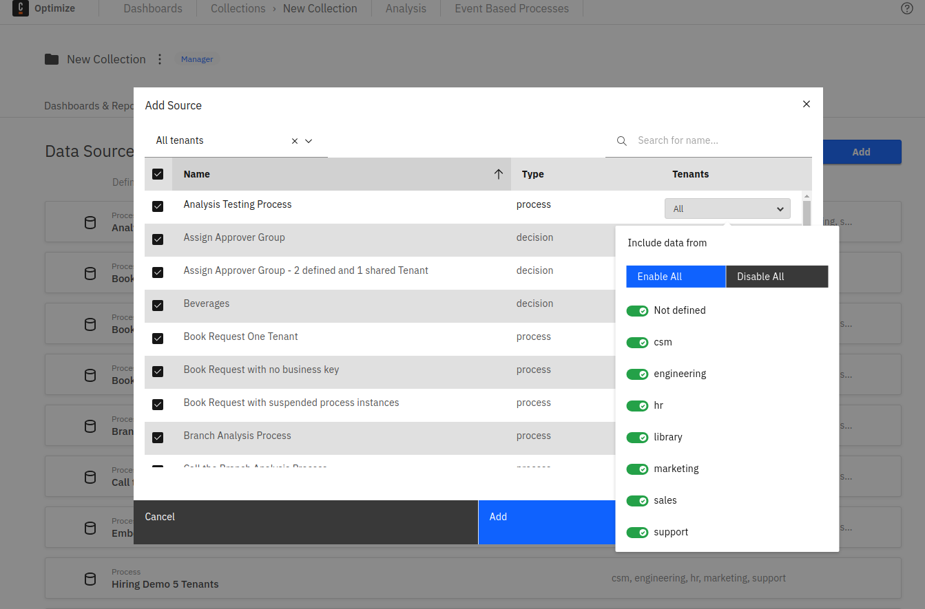Open the collection three-dot options menu

click(160, 59)
